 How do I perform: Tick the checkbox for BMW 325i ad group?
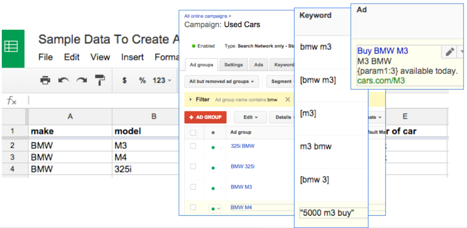pos(193,166)
